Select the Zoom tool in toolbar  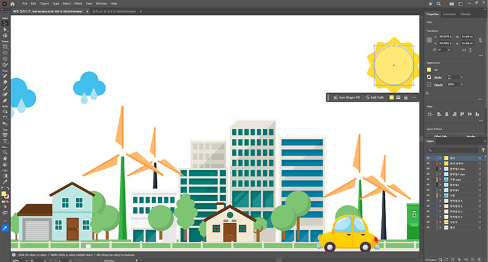coord(5,153)
